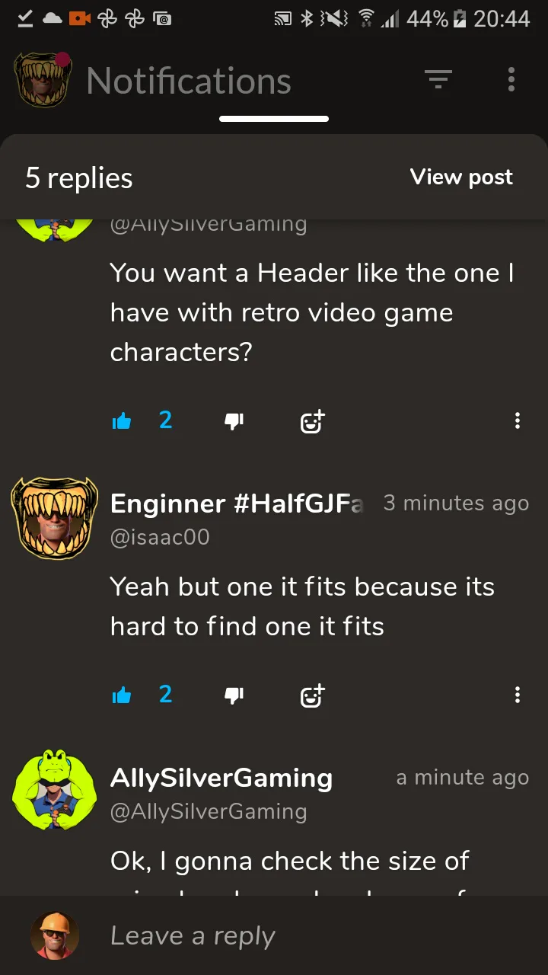548x975 pixels.
Task: Tap the profile avatar beside Notifications
Action: [43, 79]
